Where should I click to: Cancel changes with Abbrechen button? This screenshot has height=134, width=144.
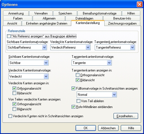click(x=108, y=128)
